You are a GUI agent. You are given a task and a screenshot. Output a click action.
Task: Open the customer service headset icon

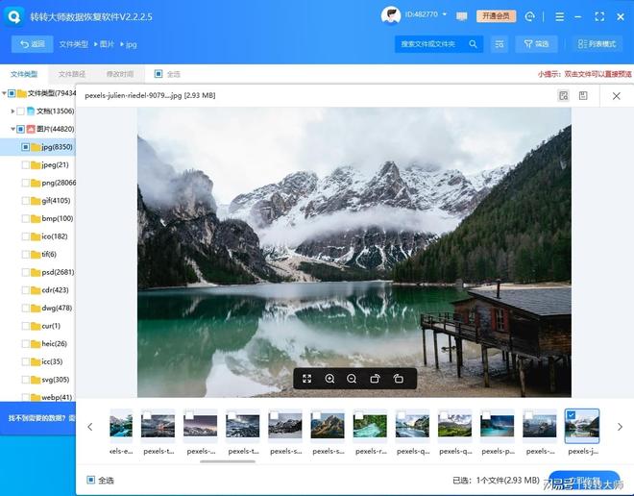[529, 16]
